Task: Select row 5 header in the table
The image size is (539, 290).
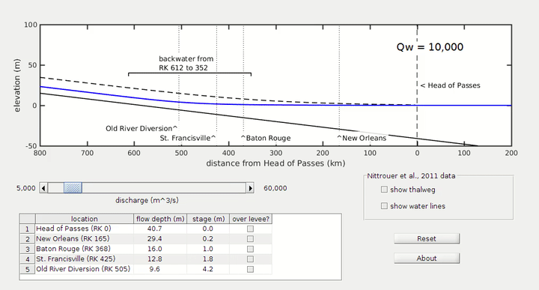Action: click(28, 269)
